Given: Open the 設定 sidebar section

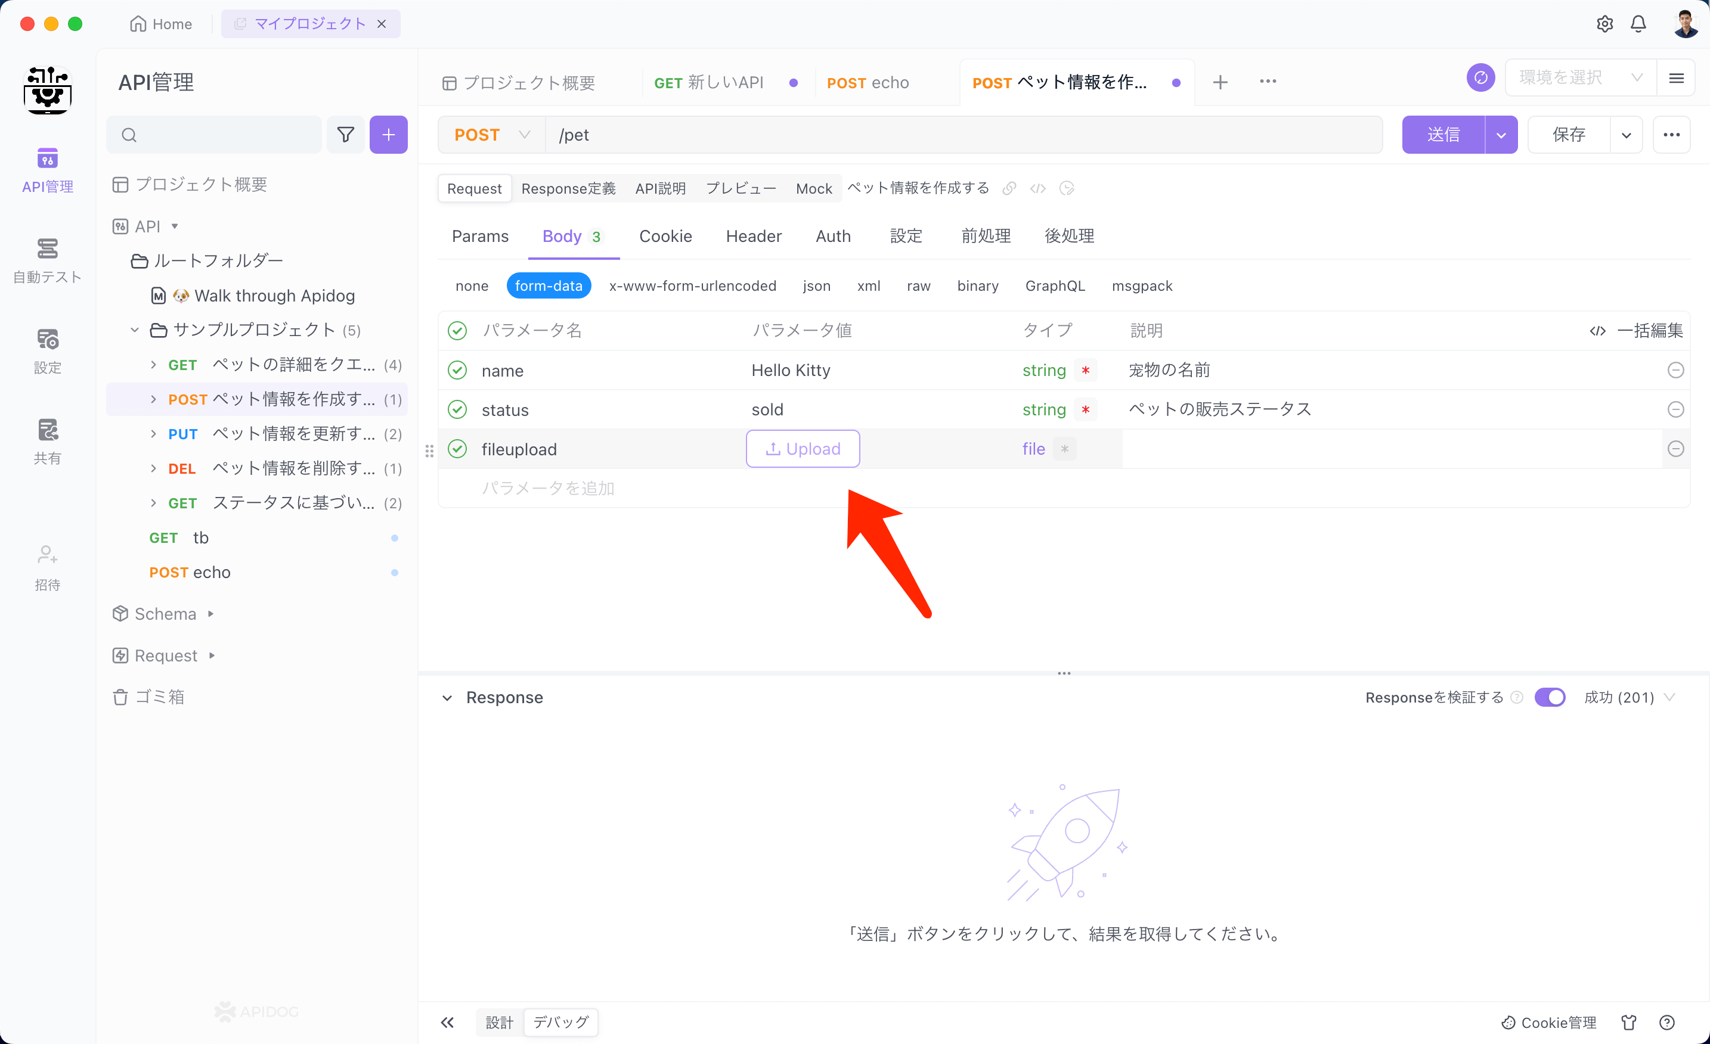Looking at the screenshot, I should coord(47,352).
